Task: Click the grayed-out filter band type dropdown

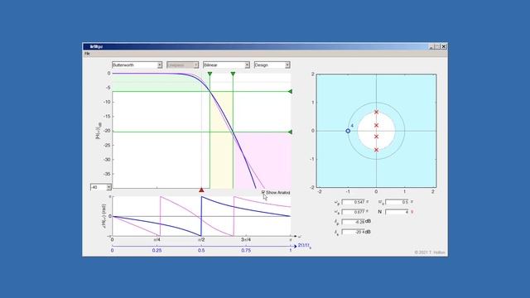Action: click(182, 65)
